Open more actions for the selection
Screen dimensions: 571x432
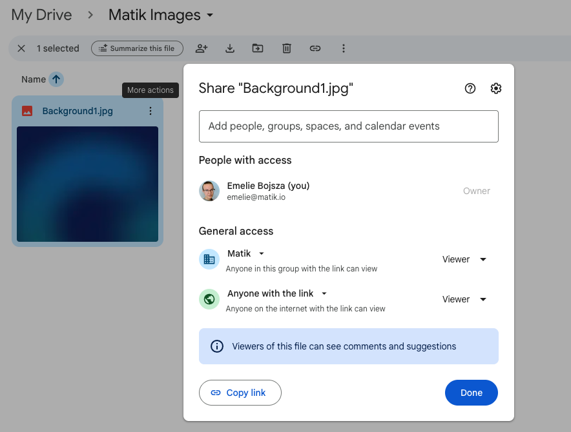(x=343, y=48)
